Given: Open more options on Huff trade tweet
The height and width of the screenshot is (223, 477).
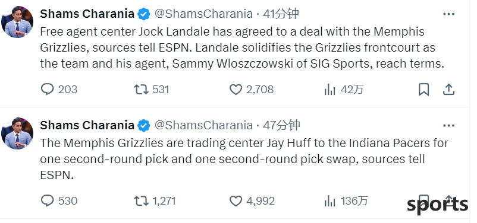Looking at the screenshot, I should click(448, 125).
